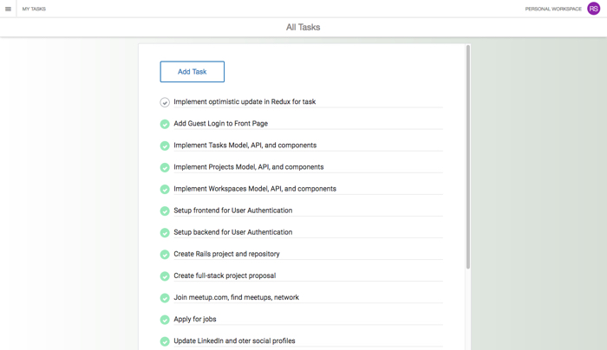This screenshot has width=607, height=350.
Task: Uncheck Implement Workspaces Model task
Action: pyautogui.click(x=165, y=189)
